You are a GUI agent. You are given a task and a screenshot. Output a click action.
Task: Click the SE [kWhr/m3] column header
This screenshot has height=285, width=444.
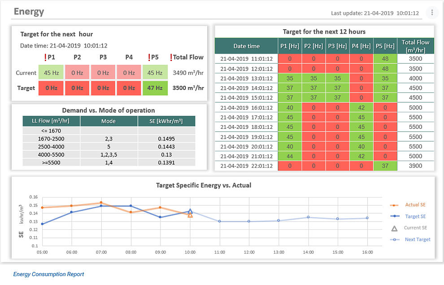click(x=166, y=121)
